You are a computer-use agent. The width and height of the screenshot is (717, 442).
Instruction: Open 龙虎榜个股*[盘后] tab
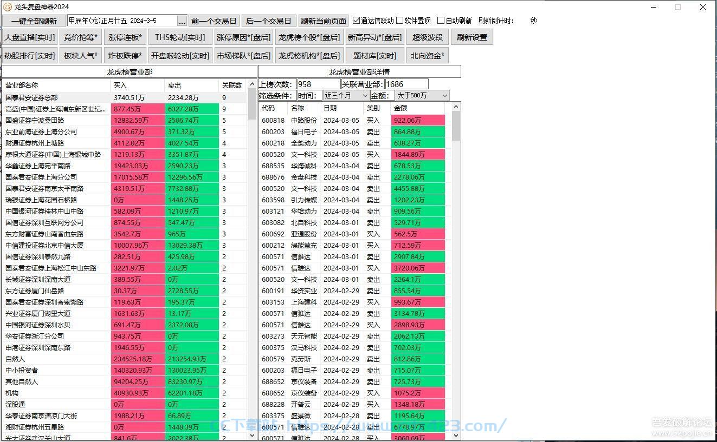(x=309, y=37)
